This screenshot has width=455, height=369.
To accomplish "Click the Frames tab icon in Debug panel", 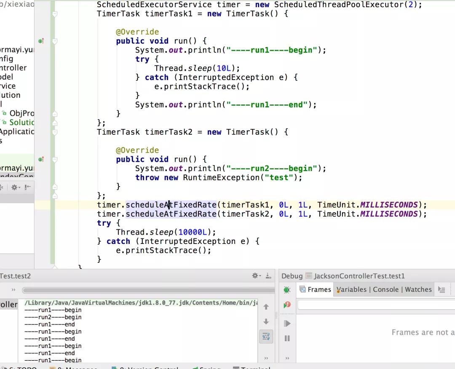I will click(302, 289).
